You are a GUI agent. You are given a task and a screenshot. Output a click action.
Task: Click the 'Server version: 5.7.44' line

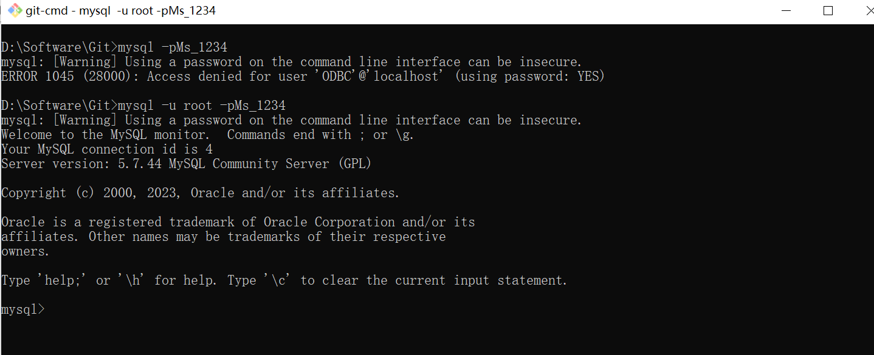[x=186, y=164]
